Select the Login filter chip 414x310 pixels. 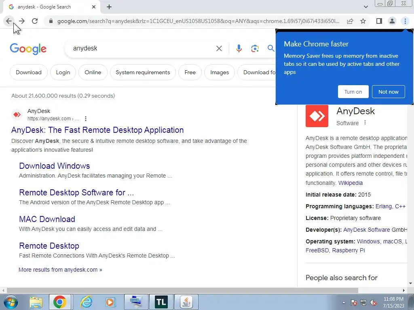(x=63, y=72)
